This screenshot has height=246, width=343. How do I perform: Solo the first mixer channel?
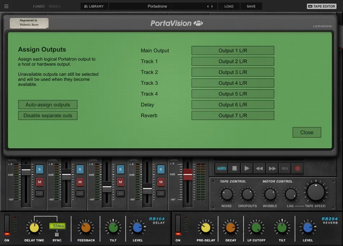pos(40,169)
